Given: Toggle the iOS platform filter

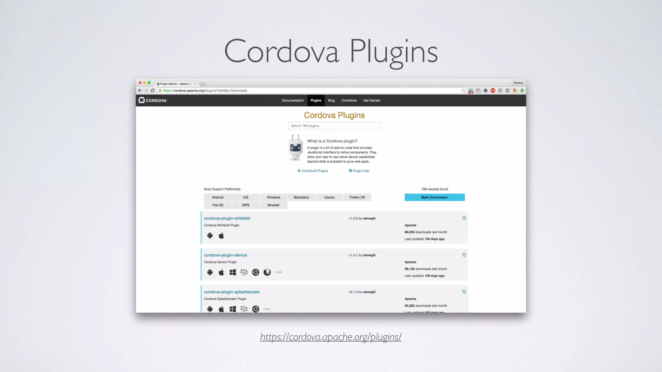Looking at the screenshot, I should tap(246, 197).
